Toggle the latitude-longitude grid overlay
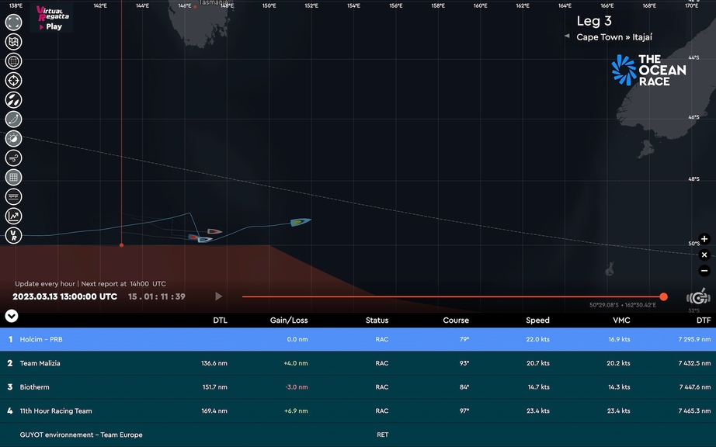This screenshot has height=447, width=716. point(13,178)
